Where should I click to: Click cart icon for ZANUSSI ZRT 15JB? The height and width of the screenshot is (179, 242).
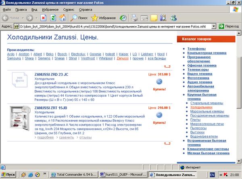pyautogui.click(x=159, y=115)
